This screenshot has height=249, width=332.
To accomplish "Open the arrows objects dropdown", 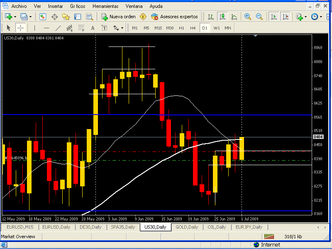I will click(122, 28).
